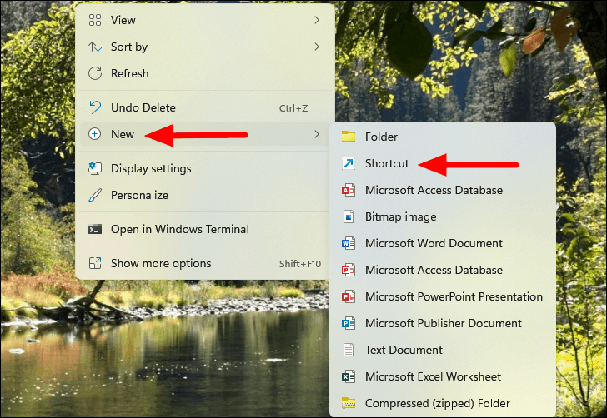Click the Publisher document icon

tap(349, 323)
